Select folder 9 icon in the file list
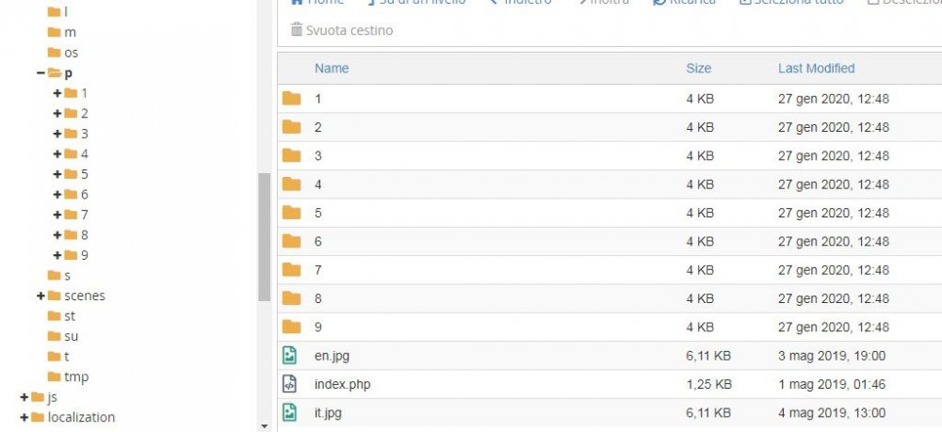This screenshot has width=942, height=432. [291, 327]
